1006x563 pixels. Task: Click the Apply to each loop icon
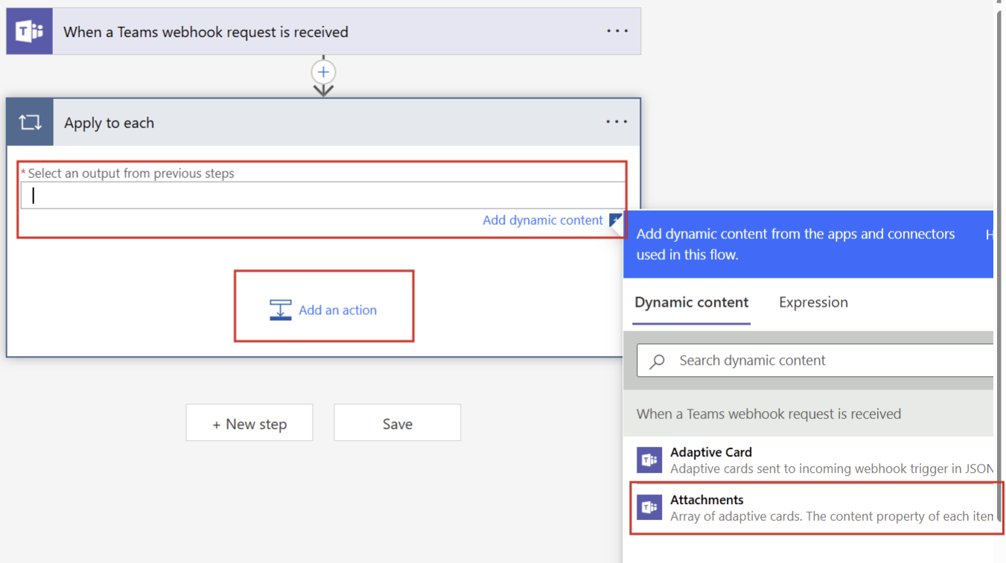tap(31, 122)
